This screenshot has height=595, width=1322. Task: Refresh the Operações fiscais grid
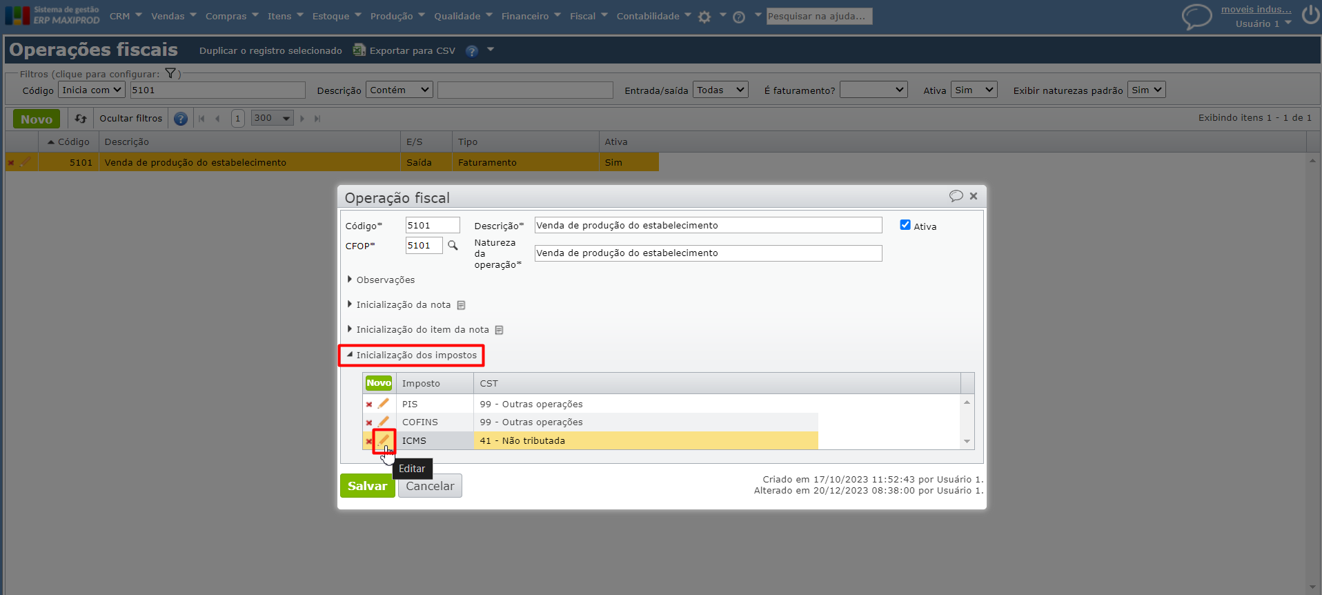pyautogui.click(x=81, y=119)
